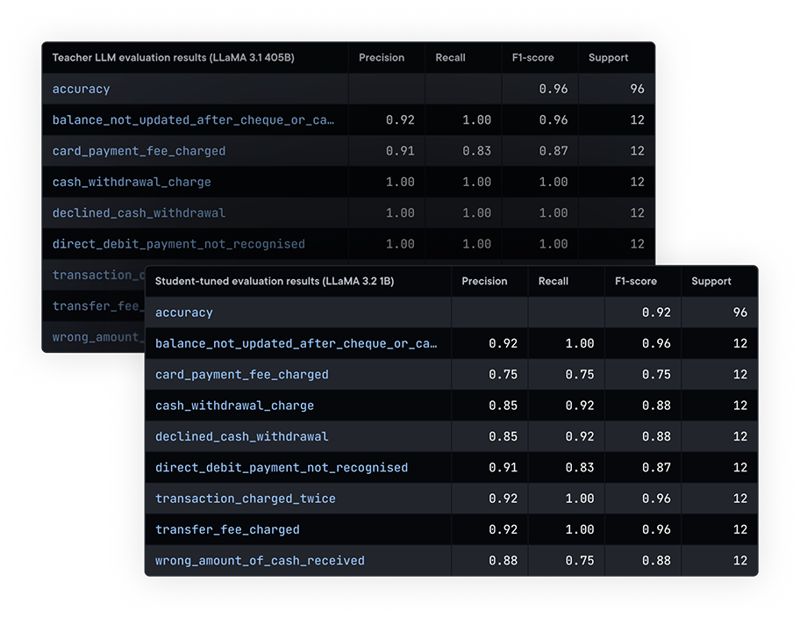The image size is (800, 618).
Task: Click Teacher balance_not_updated precision 0.92
Action: click(400, 120)
